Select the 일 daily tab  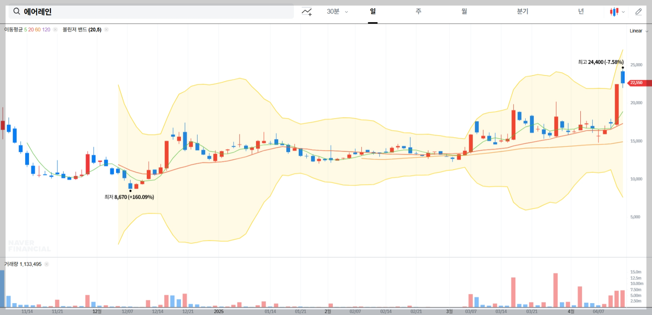373,12
